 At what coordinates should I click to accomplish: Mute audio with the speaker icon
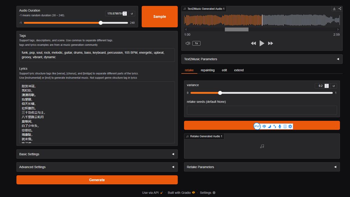click(188, 43)
